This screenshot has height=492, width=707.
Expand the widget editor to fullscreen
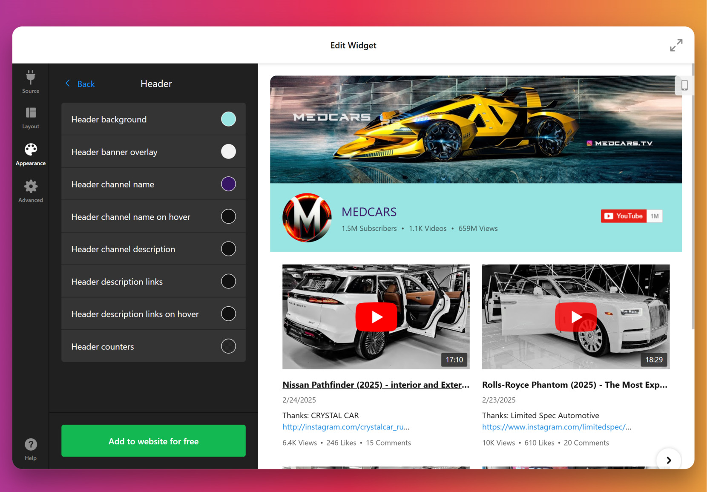[x=676, y=45]
